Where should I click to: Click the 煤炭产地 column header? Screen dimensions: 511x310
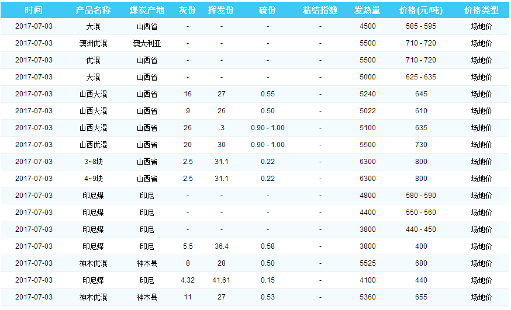[147, 11]
